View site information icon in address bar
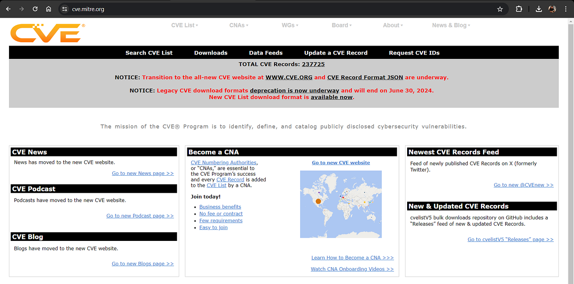The height and width of the screenshot is (284, 574). click(64, 9)
